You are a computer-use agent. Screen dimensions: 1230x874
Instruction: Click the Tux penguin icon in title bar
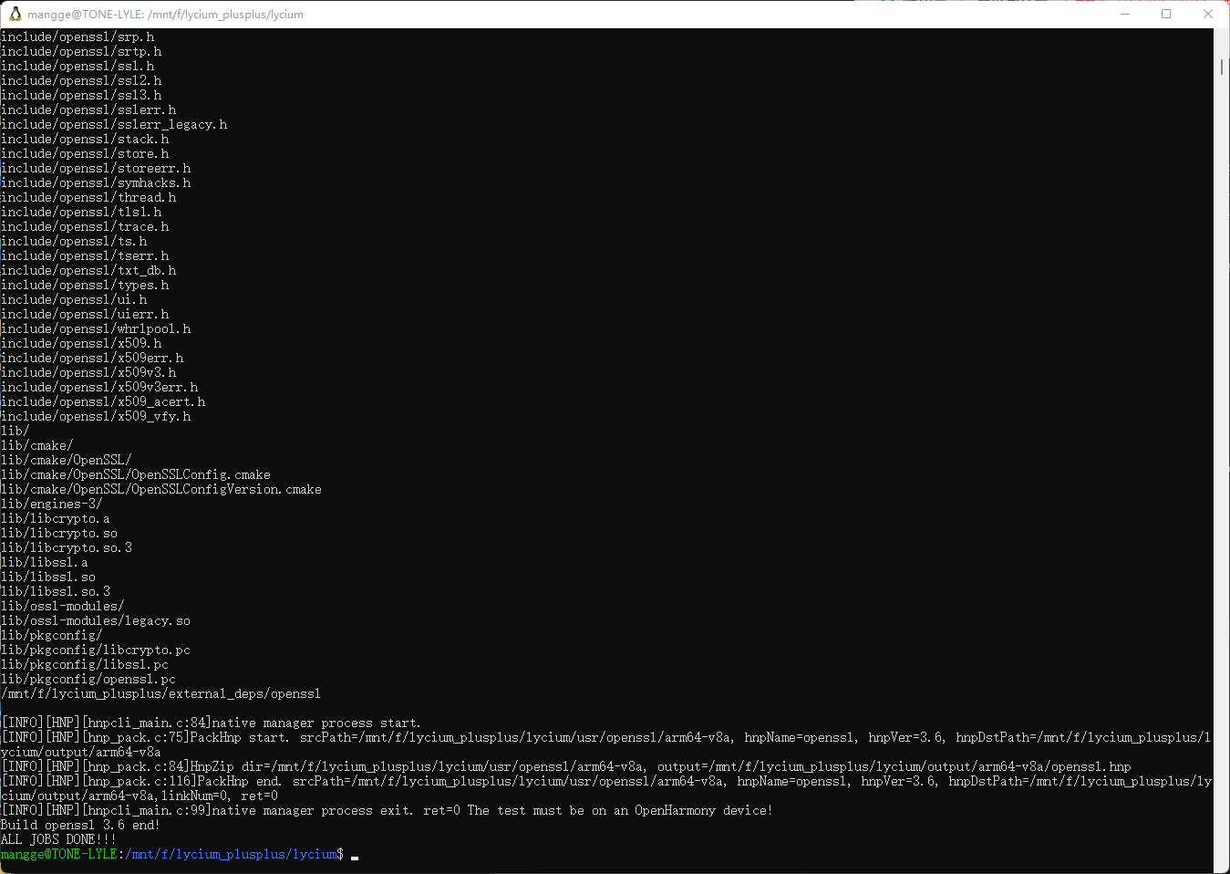pos(15,14)
